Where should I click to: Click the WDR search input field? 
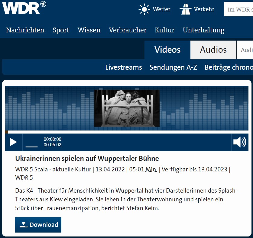tap(239, 9)
